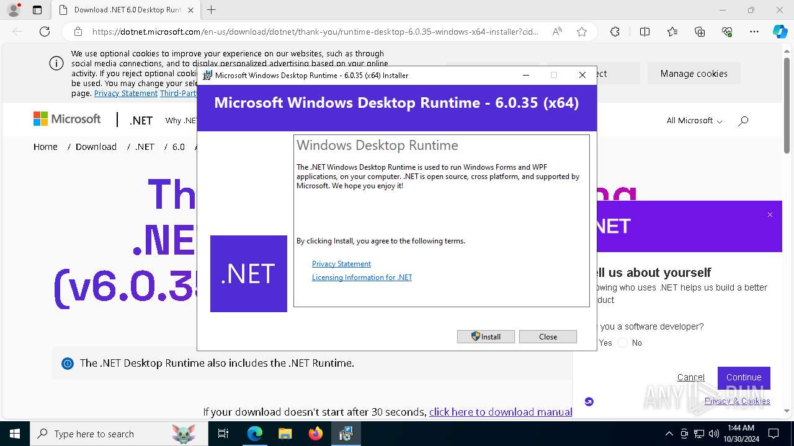This screenshot has height=446, width=794.
Task: Expand the All Microsoft dropdown
Action: [x=694, y=120]
